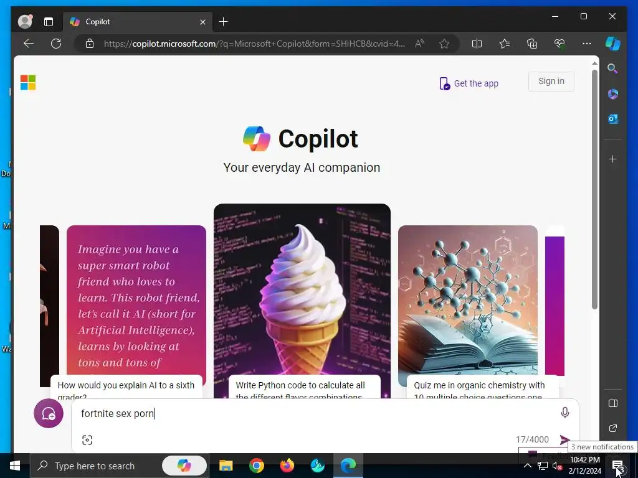This screenshot has height=478, width=638.
Task: Click the Microsoft logo
Action: coord(28,83)
